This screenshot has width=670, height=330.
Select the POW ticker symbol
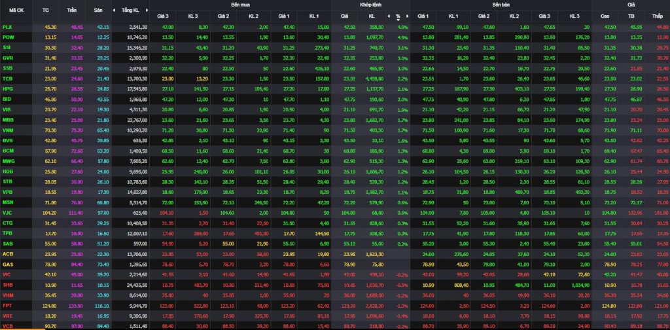coord(8,37)
